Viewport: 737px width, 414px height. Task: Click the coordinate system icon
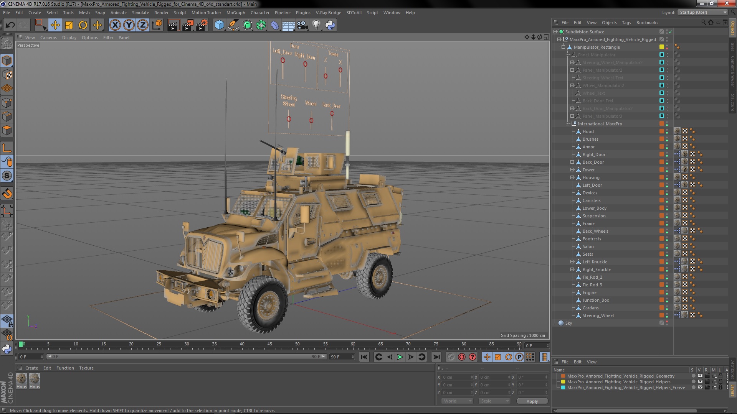(x=157, y=25)
